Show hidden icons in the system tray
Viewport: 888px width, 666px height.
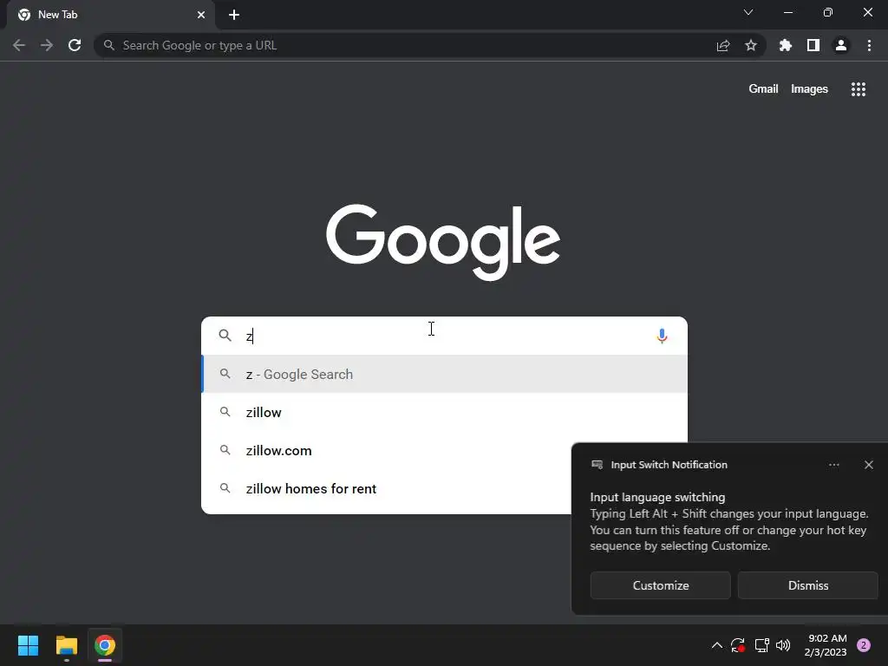click(716, 645)
